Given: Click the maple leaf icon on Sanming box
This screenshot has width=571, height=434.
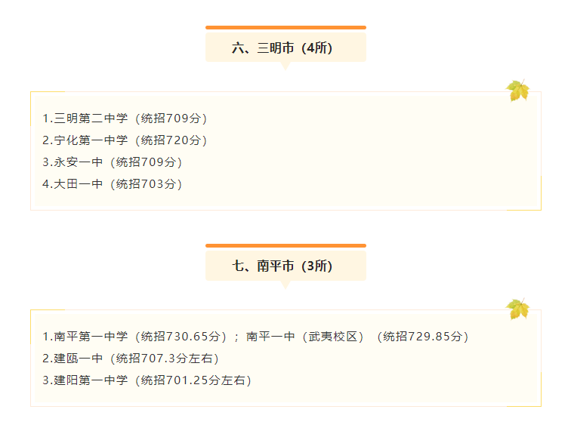Looking at the screenshot, I should point(517,91).
